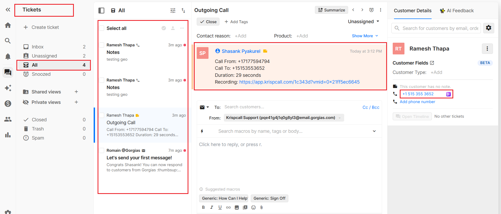501x214 pixels.
Task: Assign selected tickets with person icon
Action: pos(173,28)
